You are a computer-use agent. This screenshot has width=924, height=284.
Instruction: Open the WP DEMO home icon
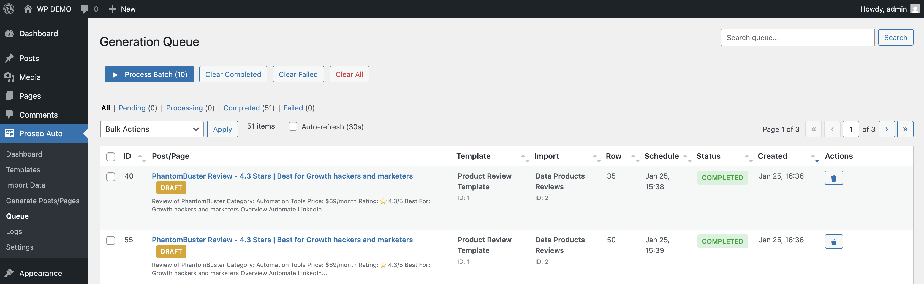28,9
